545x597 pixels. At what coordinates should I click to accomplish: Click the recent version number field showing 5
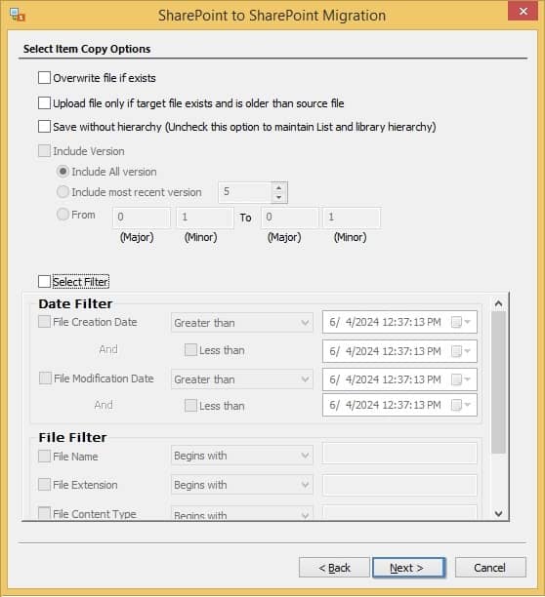pyautogui.click(x=245, y=192)
